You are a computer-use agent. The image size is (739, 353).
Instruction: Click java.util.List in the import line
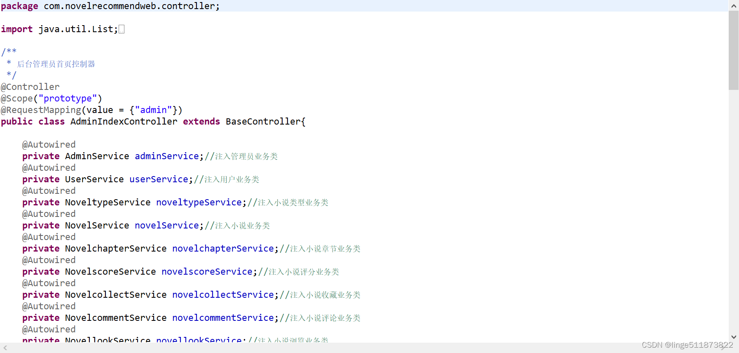(76, 29)
